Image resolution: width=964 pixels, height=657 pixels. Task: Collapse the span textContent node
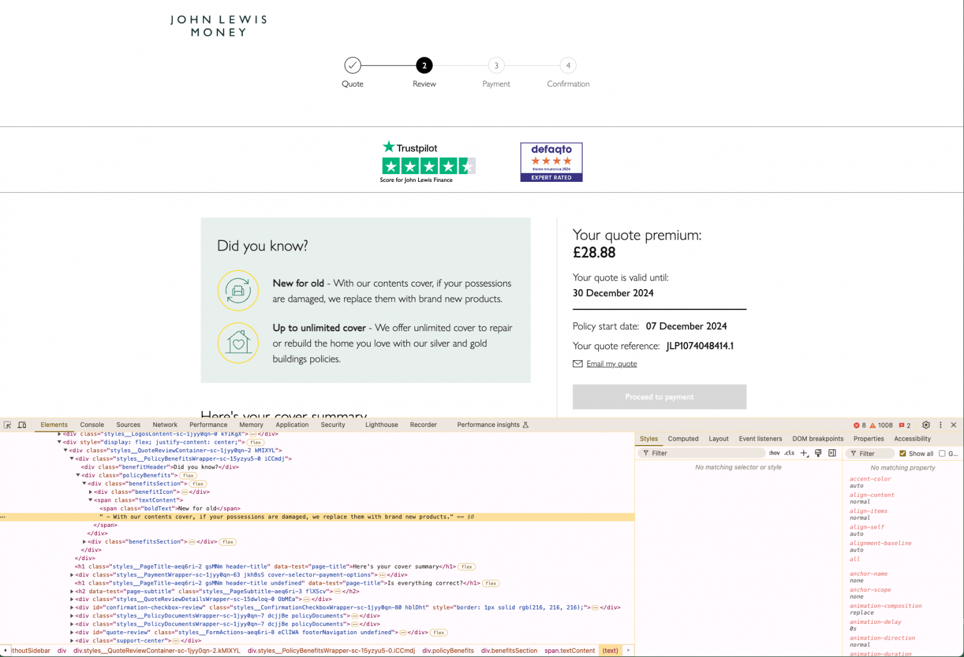click(90, 500)
